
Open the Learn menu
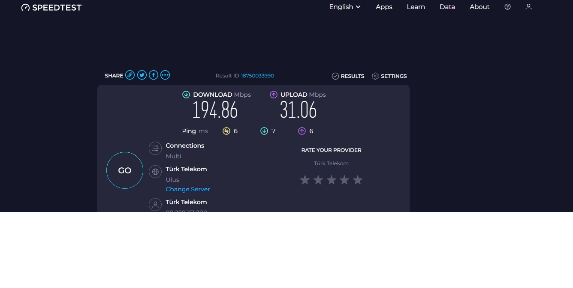pos(416,7)
